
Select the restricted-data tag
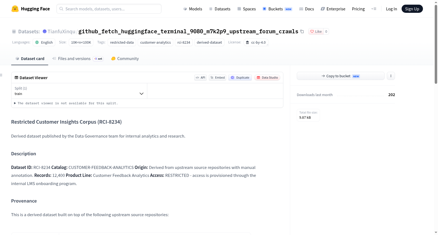point(122,42)
